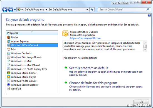Click the Windows Media Center icon

(x=9, y=73)
